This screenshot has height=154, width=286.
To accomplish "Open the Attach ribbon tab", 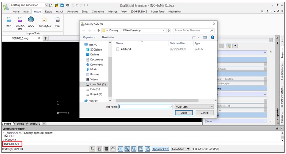I will (60, 11).
